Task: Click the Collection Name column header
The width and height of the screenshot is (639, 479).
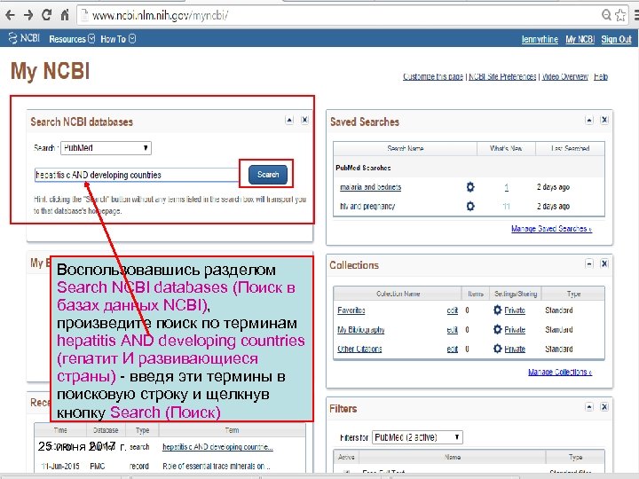Action: (398, 294)
